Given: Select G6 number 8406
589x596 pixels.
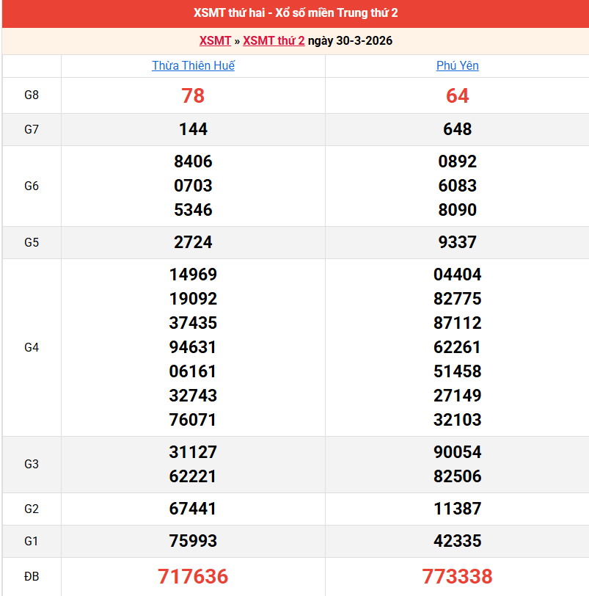Looking at the screenshot, I should (x=192, y=161).
